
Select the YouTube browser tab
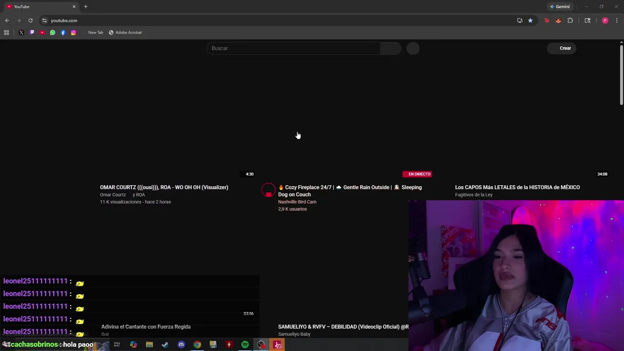(41, 7)
